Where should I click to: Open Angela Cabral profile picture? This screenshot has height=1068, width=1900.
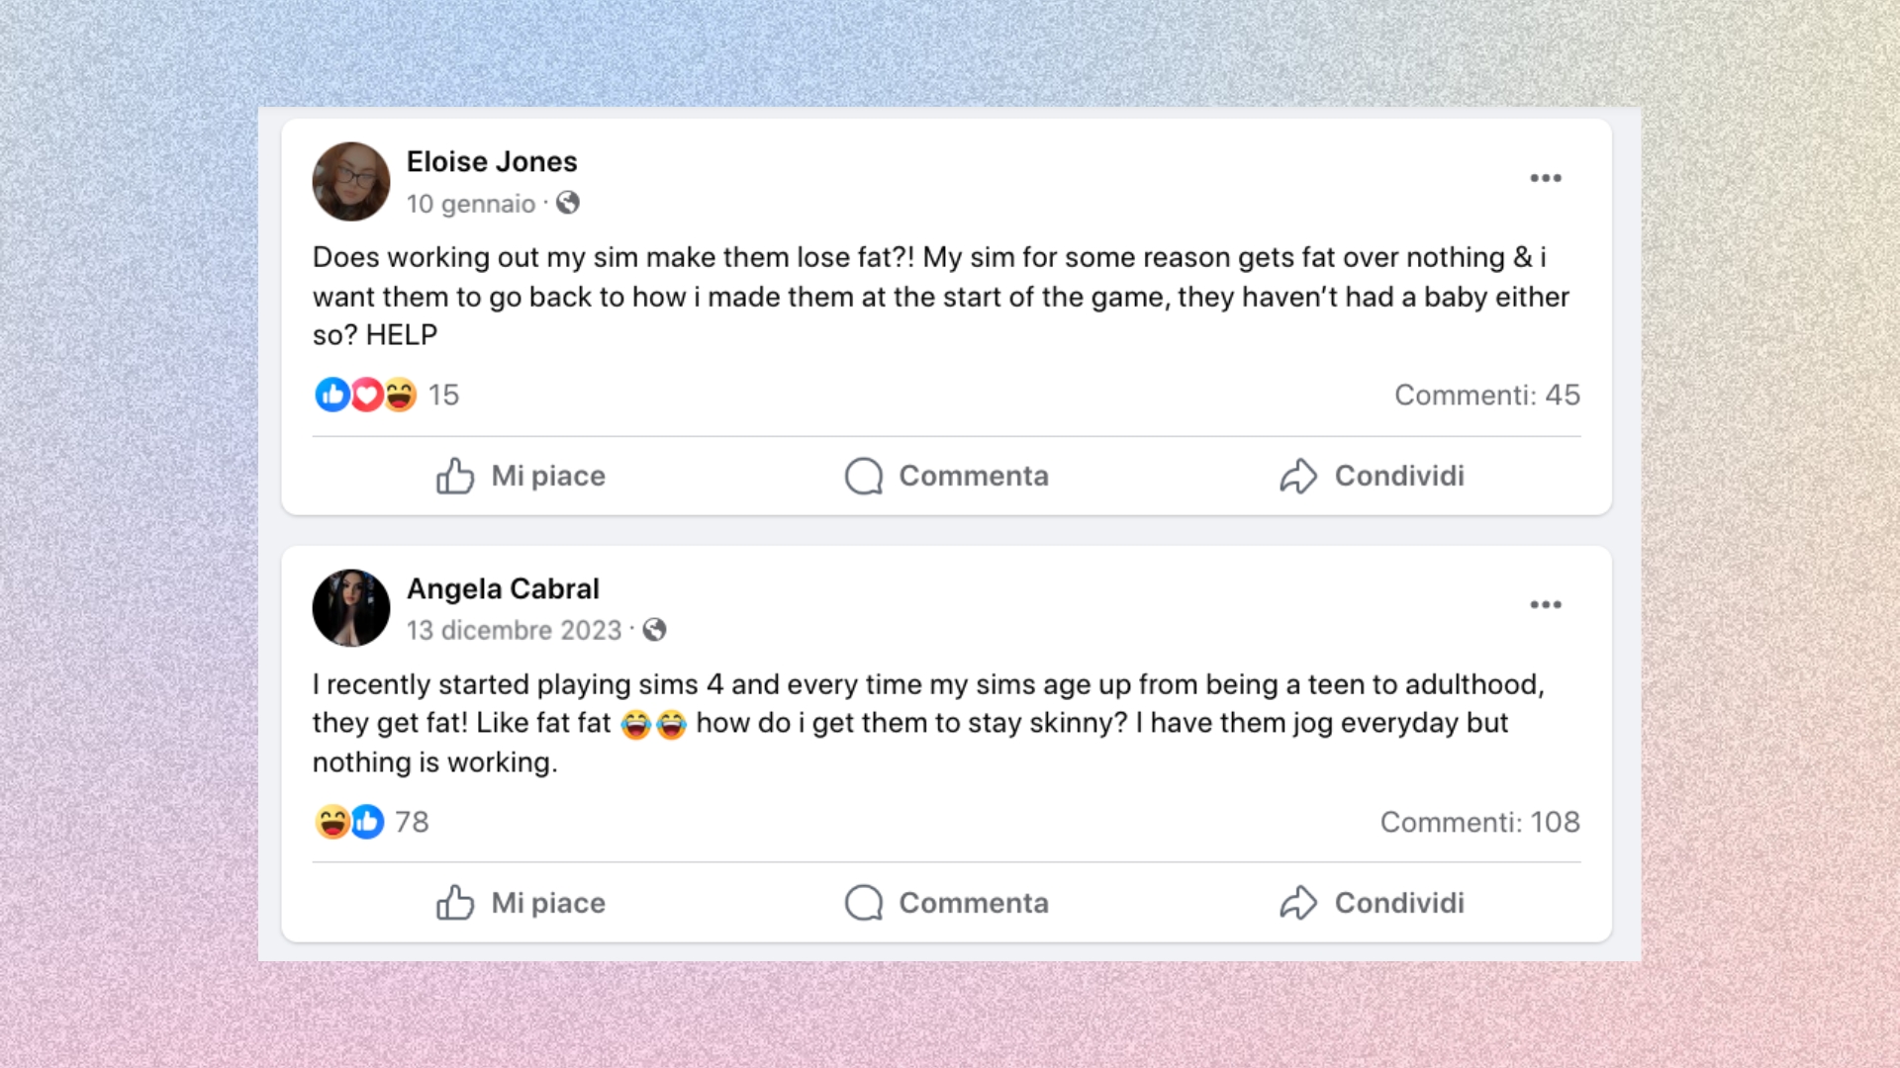[351, 607]
